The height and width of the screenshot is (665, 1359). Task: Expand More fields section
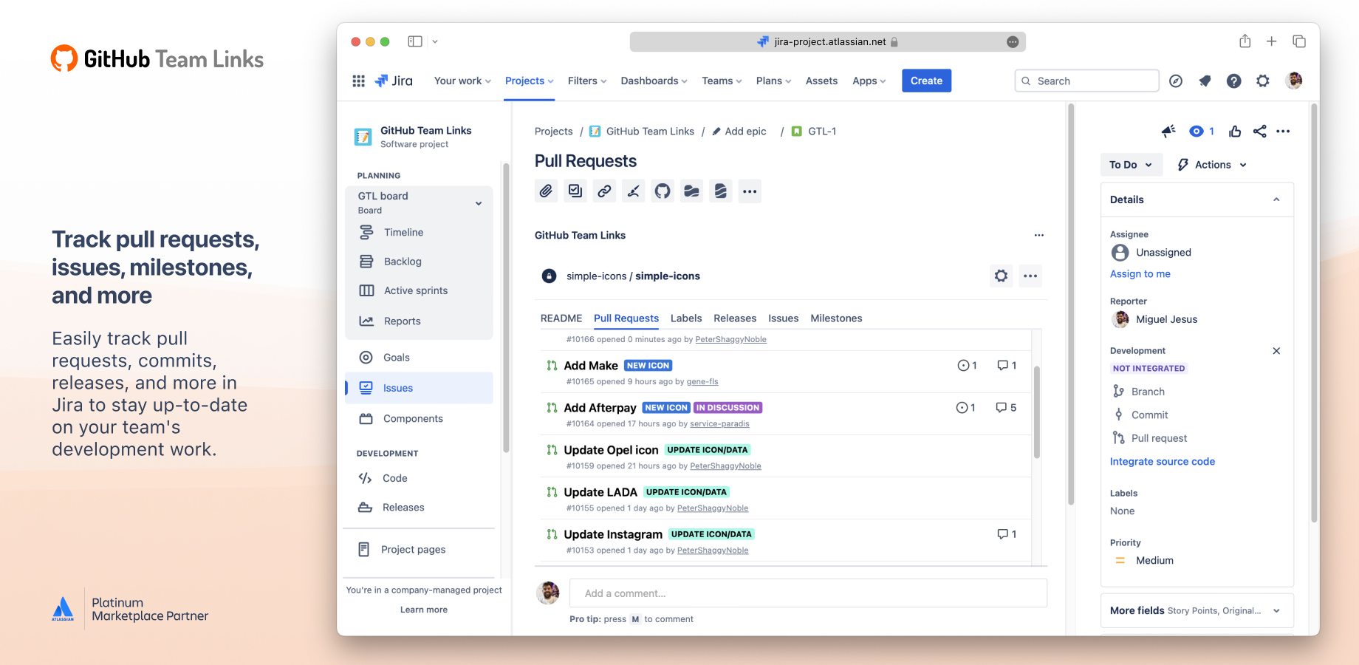(1197, 611)
